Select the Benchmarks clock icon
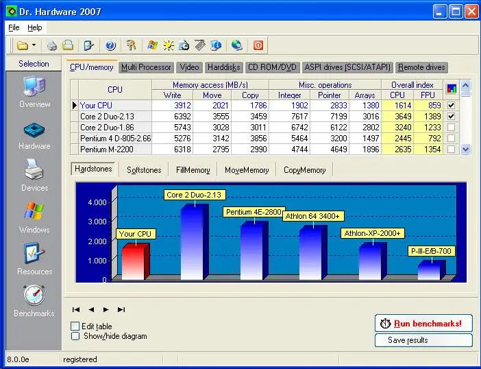 pyautogui.click(x=34, y=296)
